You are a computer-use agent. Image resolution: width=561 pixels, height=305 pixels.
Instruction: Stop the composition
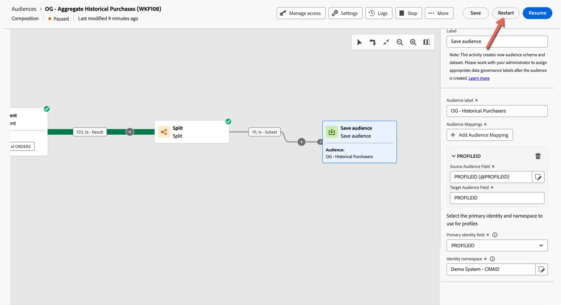pyautogui.click(x=408, y=13)
